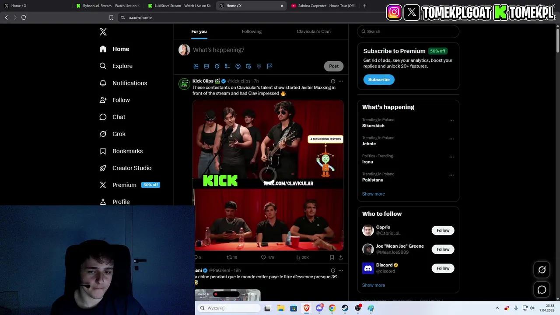Screen dimensions: 560x315
Task: Open the Jebnie trending topic
Action: click(369, 143)
